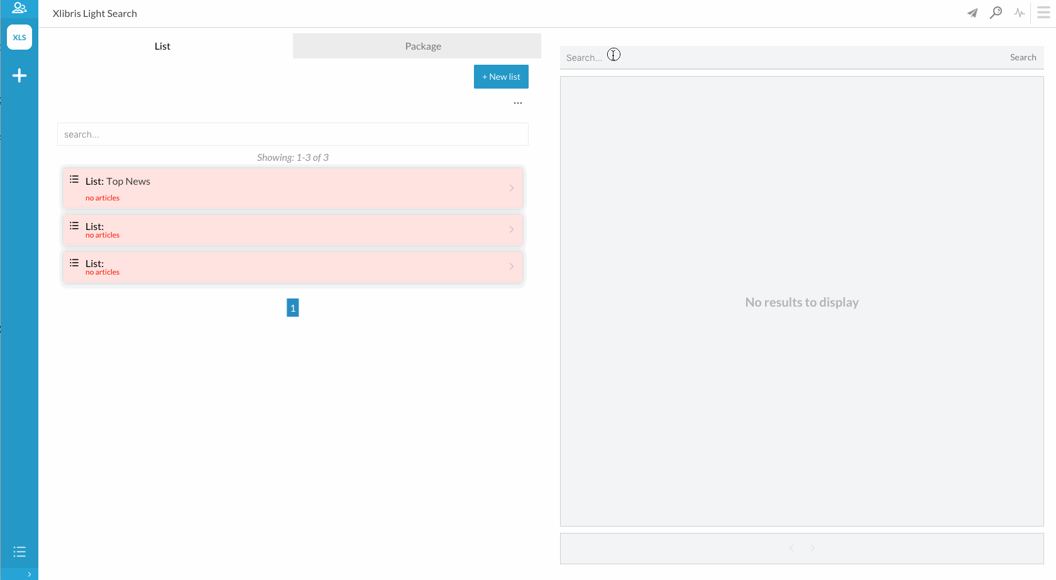Go to page 1 in pagination
Image resolution: width=1056 pixels, height=580 pixels.
tap(293, 308)
